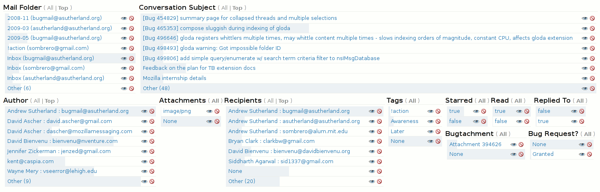Exclude the Awareness tag via red icon

[x=438, y=121]
